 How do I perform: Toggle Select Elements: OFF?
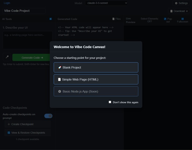(x=150, y=20)
